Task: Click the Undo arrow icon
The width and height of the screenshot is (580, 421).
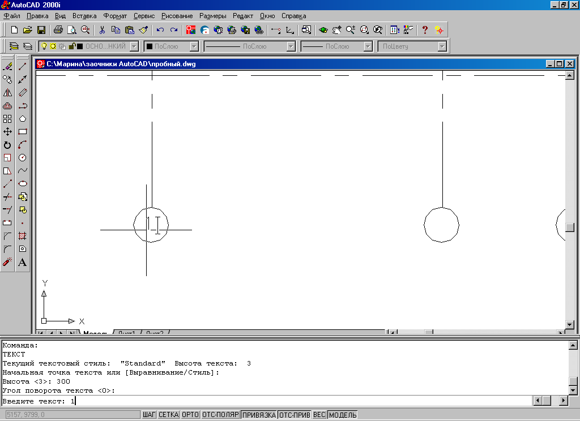Action: click(160, 30)
